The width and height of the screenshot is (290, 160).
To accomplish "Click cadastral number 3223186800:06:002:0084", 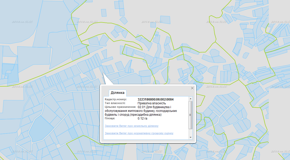I will [x=155, y=99].
